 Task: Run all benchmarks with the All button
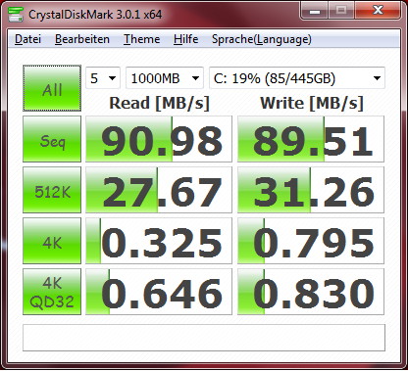click(52, 88)
